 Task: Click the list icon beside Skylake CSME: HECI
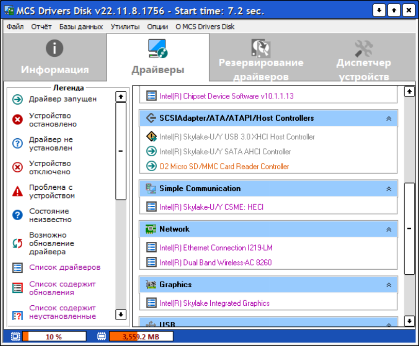coord(151,207)
